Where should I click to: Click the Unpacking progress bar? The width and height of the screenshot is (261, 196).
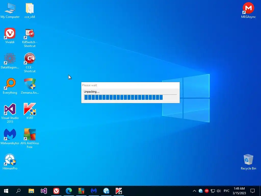pyautogui.click(x=130, y=97)
